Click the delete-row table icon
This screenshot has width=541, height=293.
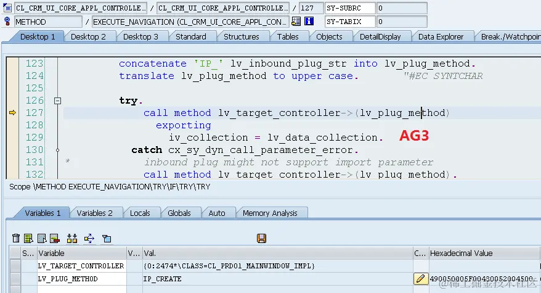[55, 238]
